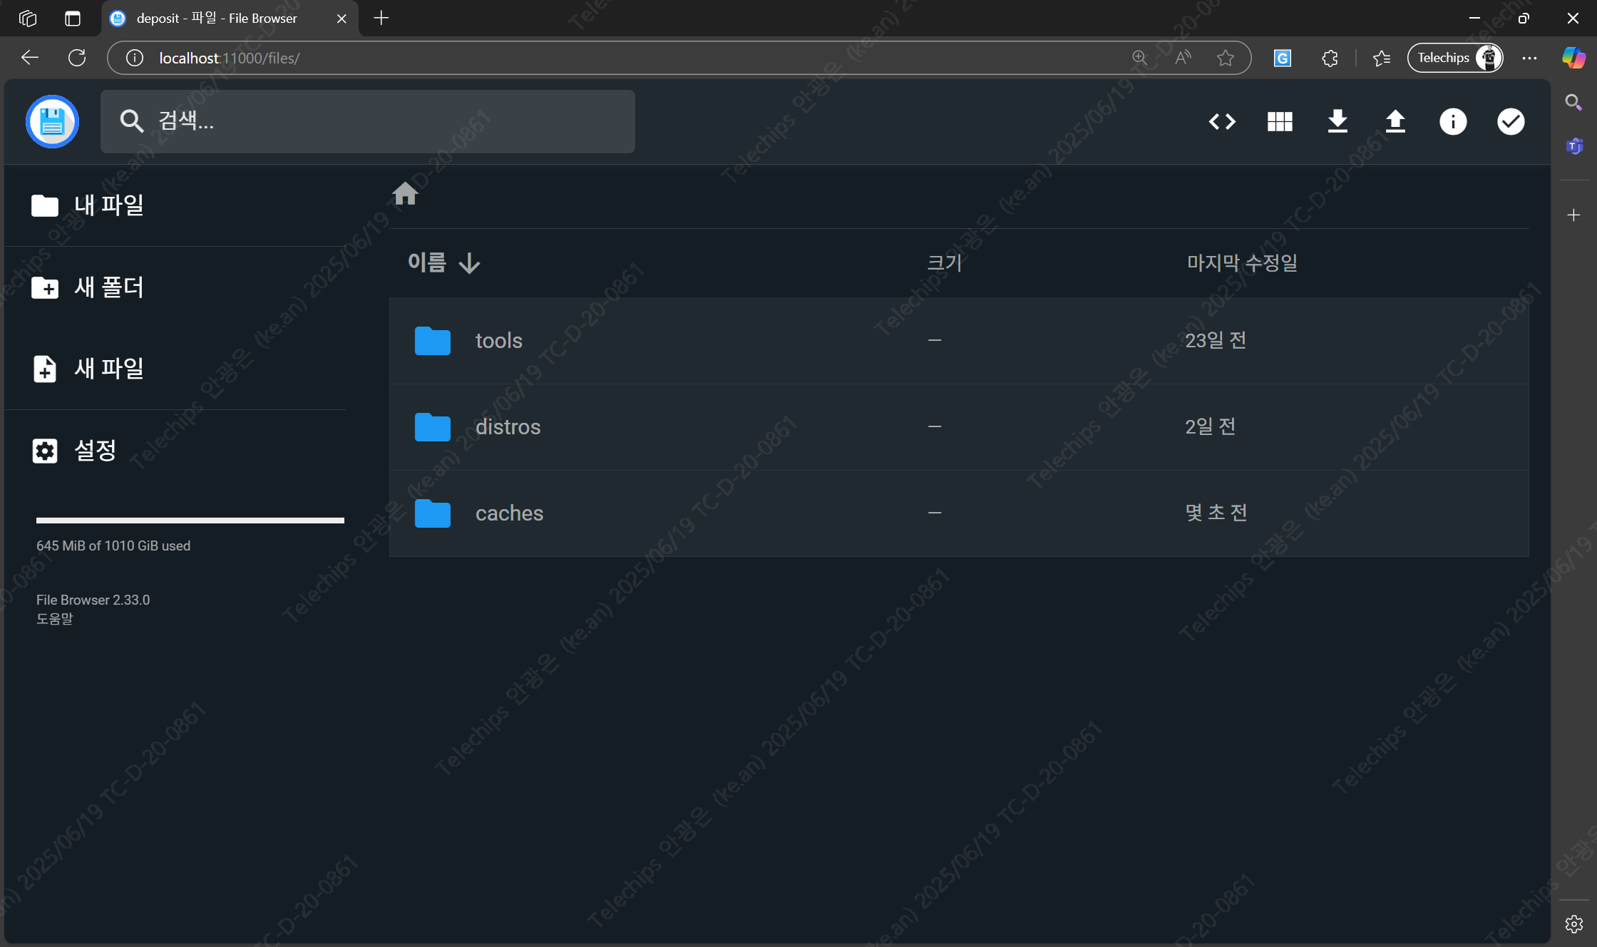Switch to grid view layout
Viewport: 1597px width, 947px height.
click(x=1280, y=122)
